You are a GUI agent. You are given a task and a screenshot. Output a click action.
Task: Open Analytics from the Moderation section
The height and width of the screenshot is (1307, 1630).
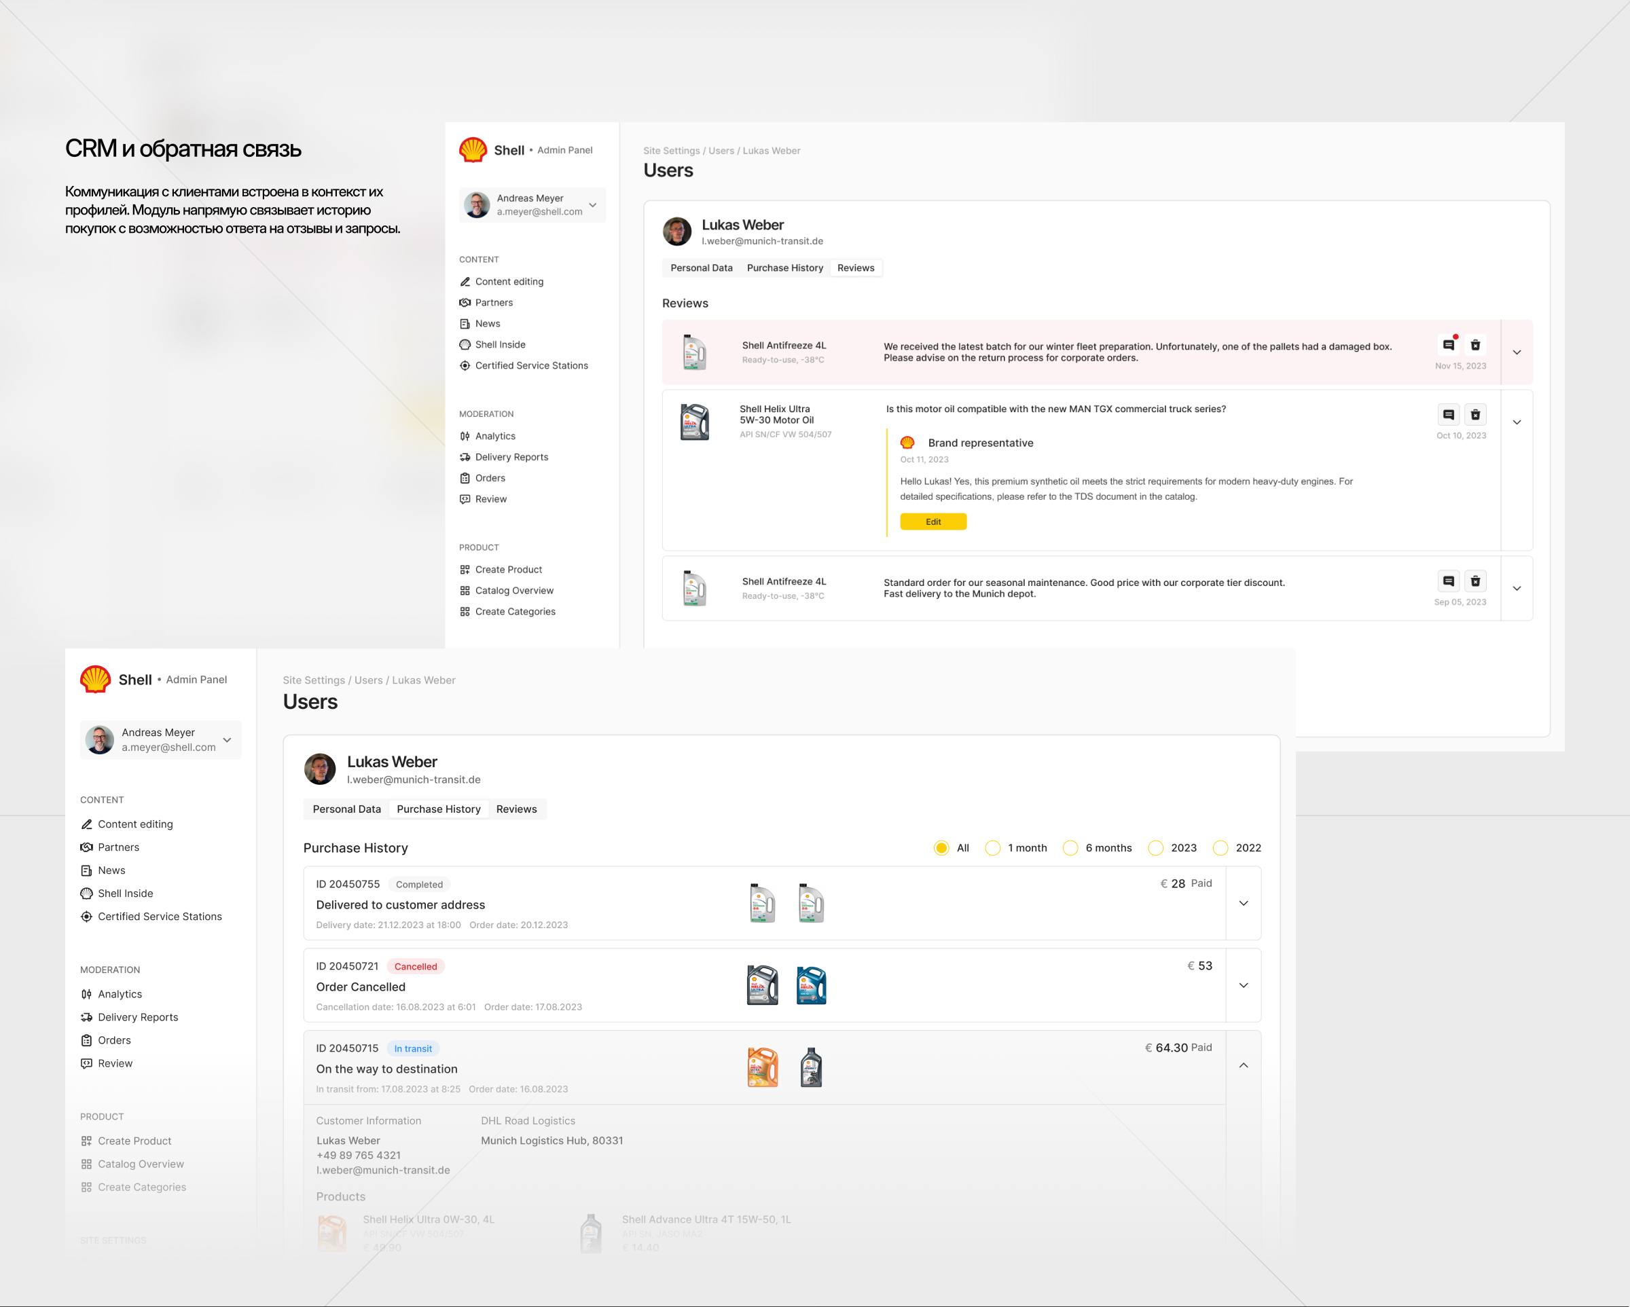496,435
